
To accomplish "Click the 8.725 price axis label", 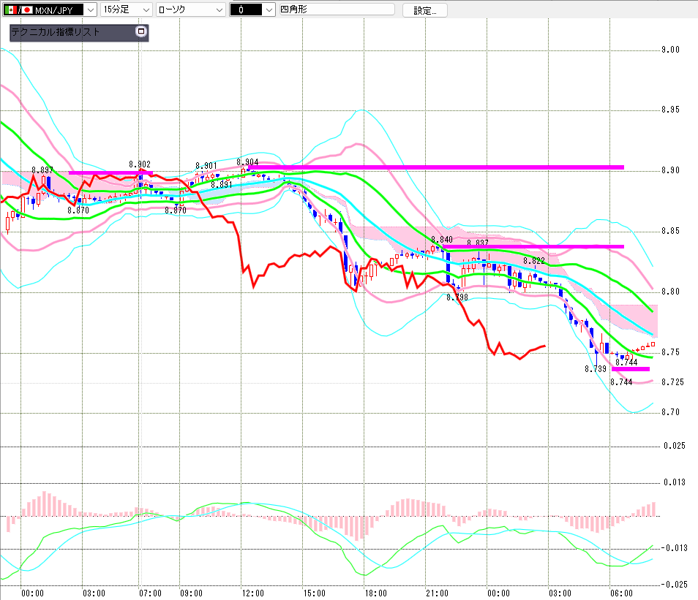I will point(672,382).
